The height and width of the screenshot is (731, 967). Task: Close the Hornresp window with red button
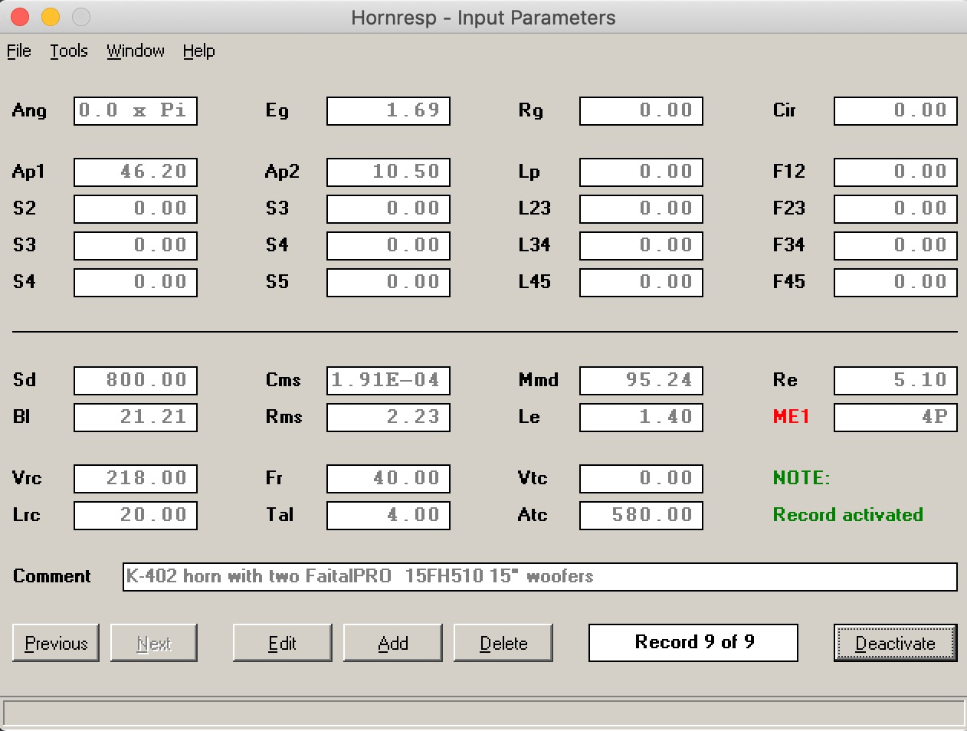tap(20, 17)
